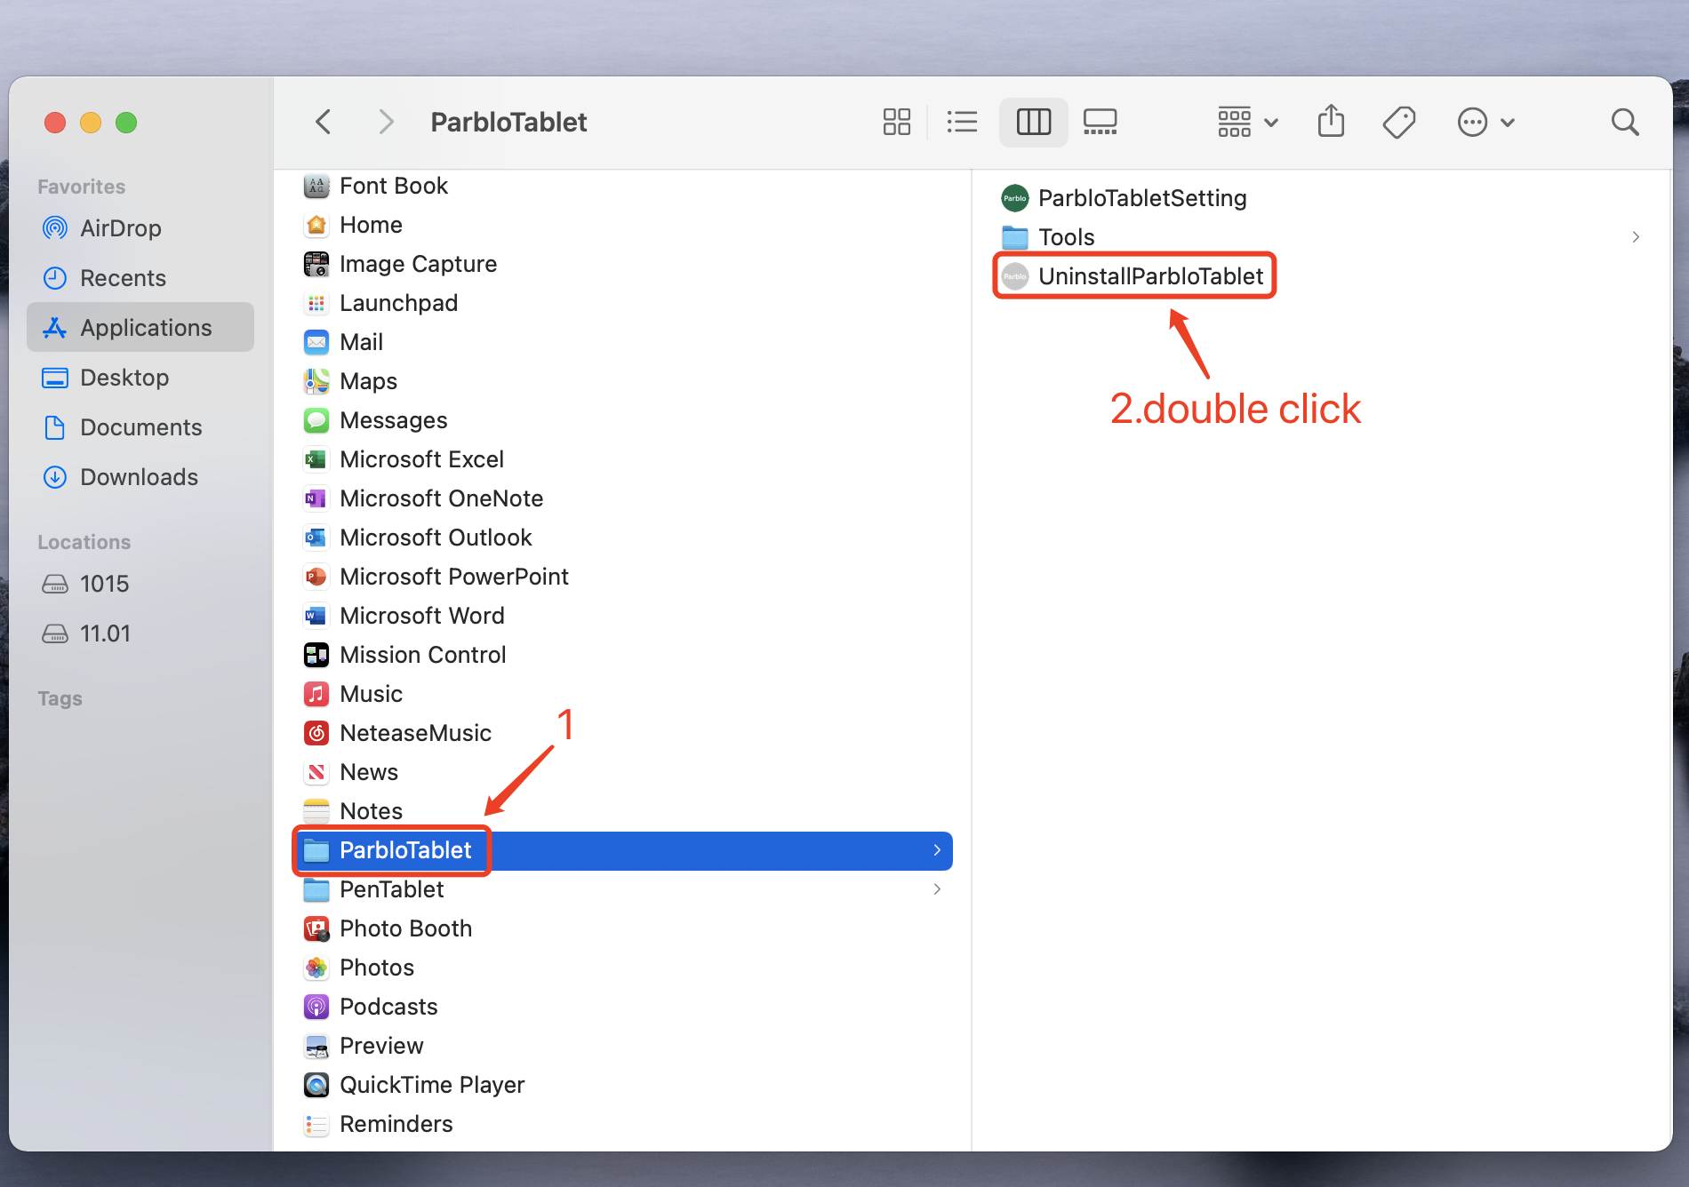Open the Group By options dropdown
Screen dimensions: 1689x1187
pyautogui.click(x=1247, y=122)
